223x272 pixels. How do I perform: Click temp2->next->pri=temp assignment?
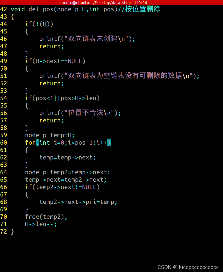point(78,202)
